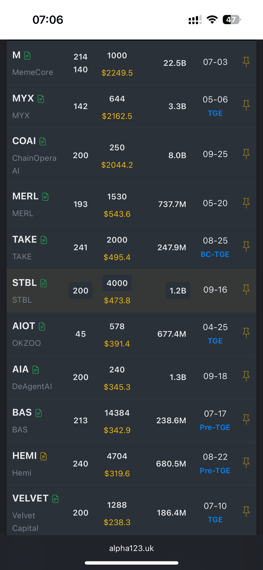Open the AIA DeAgentAI token entry

(20, 369)
